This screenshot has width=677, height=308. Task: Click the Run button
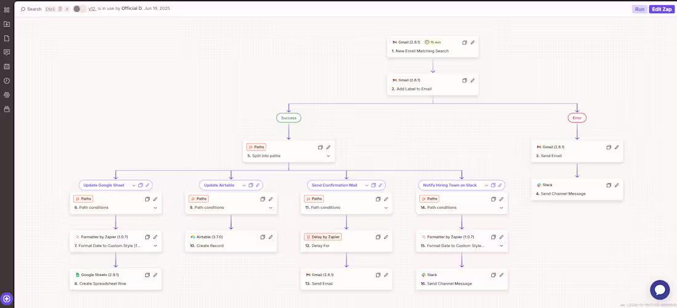coord(639,9)
